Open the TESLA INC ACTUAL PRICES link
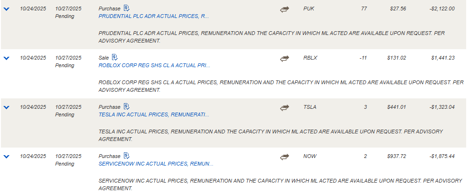 (154, 114)
